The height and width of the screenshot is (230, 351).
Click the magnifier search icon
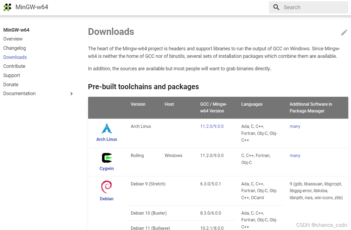pyautogui.click(x=276, y=7)
